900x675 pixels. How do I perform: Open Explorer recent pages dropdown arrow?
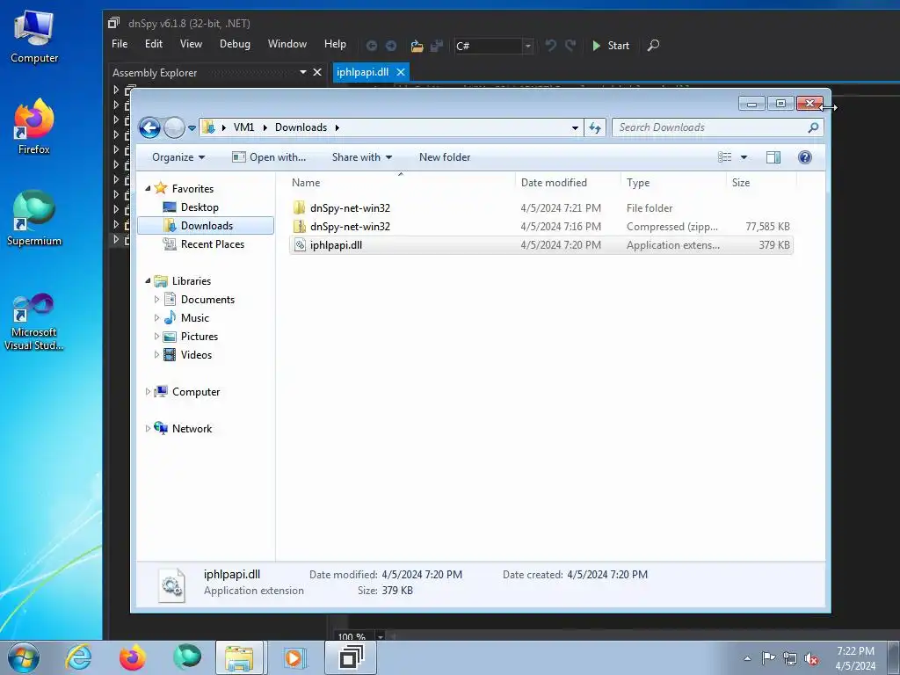tap(192, 128)
